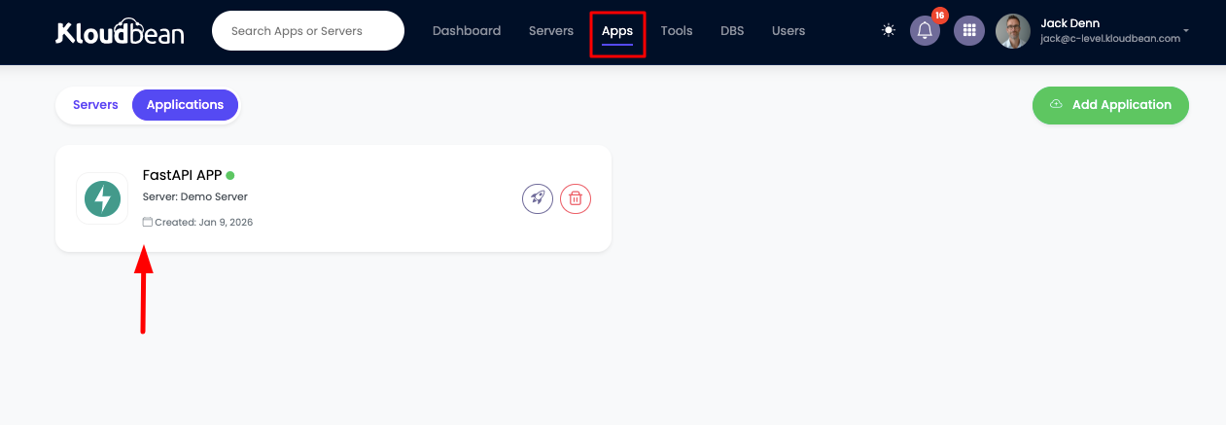This screenshot has height=425, width=1226.
Task: Open DBS in top navigation
Action: click(732, 31)
